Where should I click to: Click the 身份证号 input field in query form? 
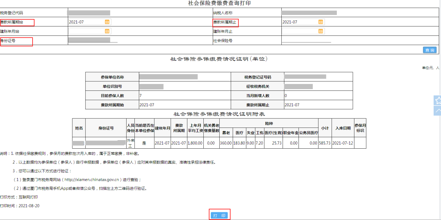[93, 41]
